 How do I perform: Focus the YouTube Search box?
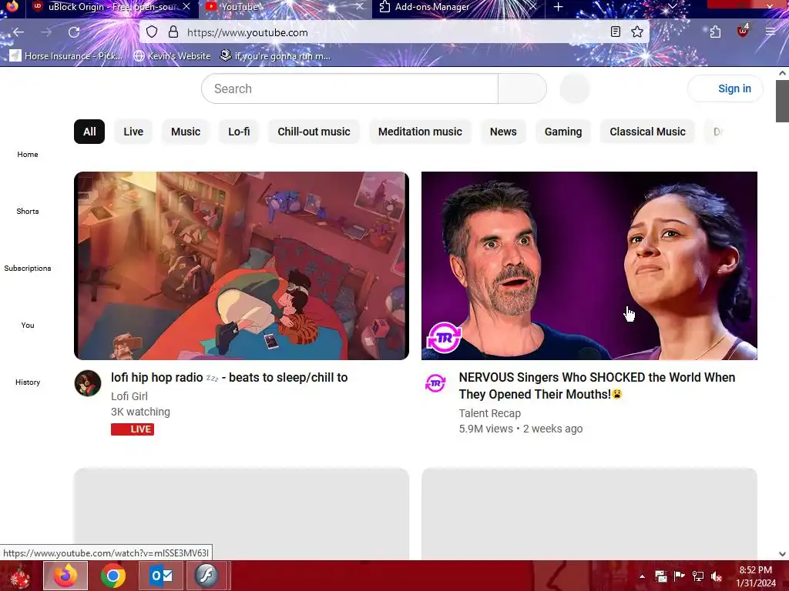(350, 89)
